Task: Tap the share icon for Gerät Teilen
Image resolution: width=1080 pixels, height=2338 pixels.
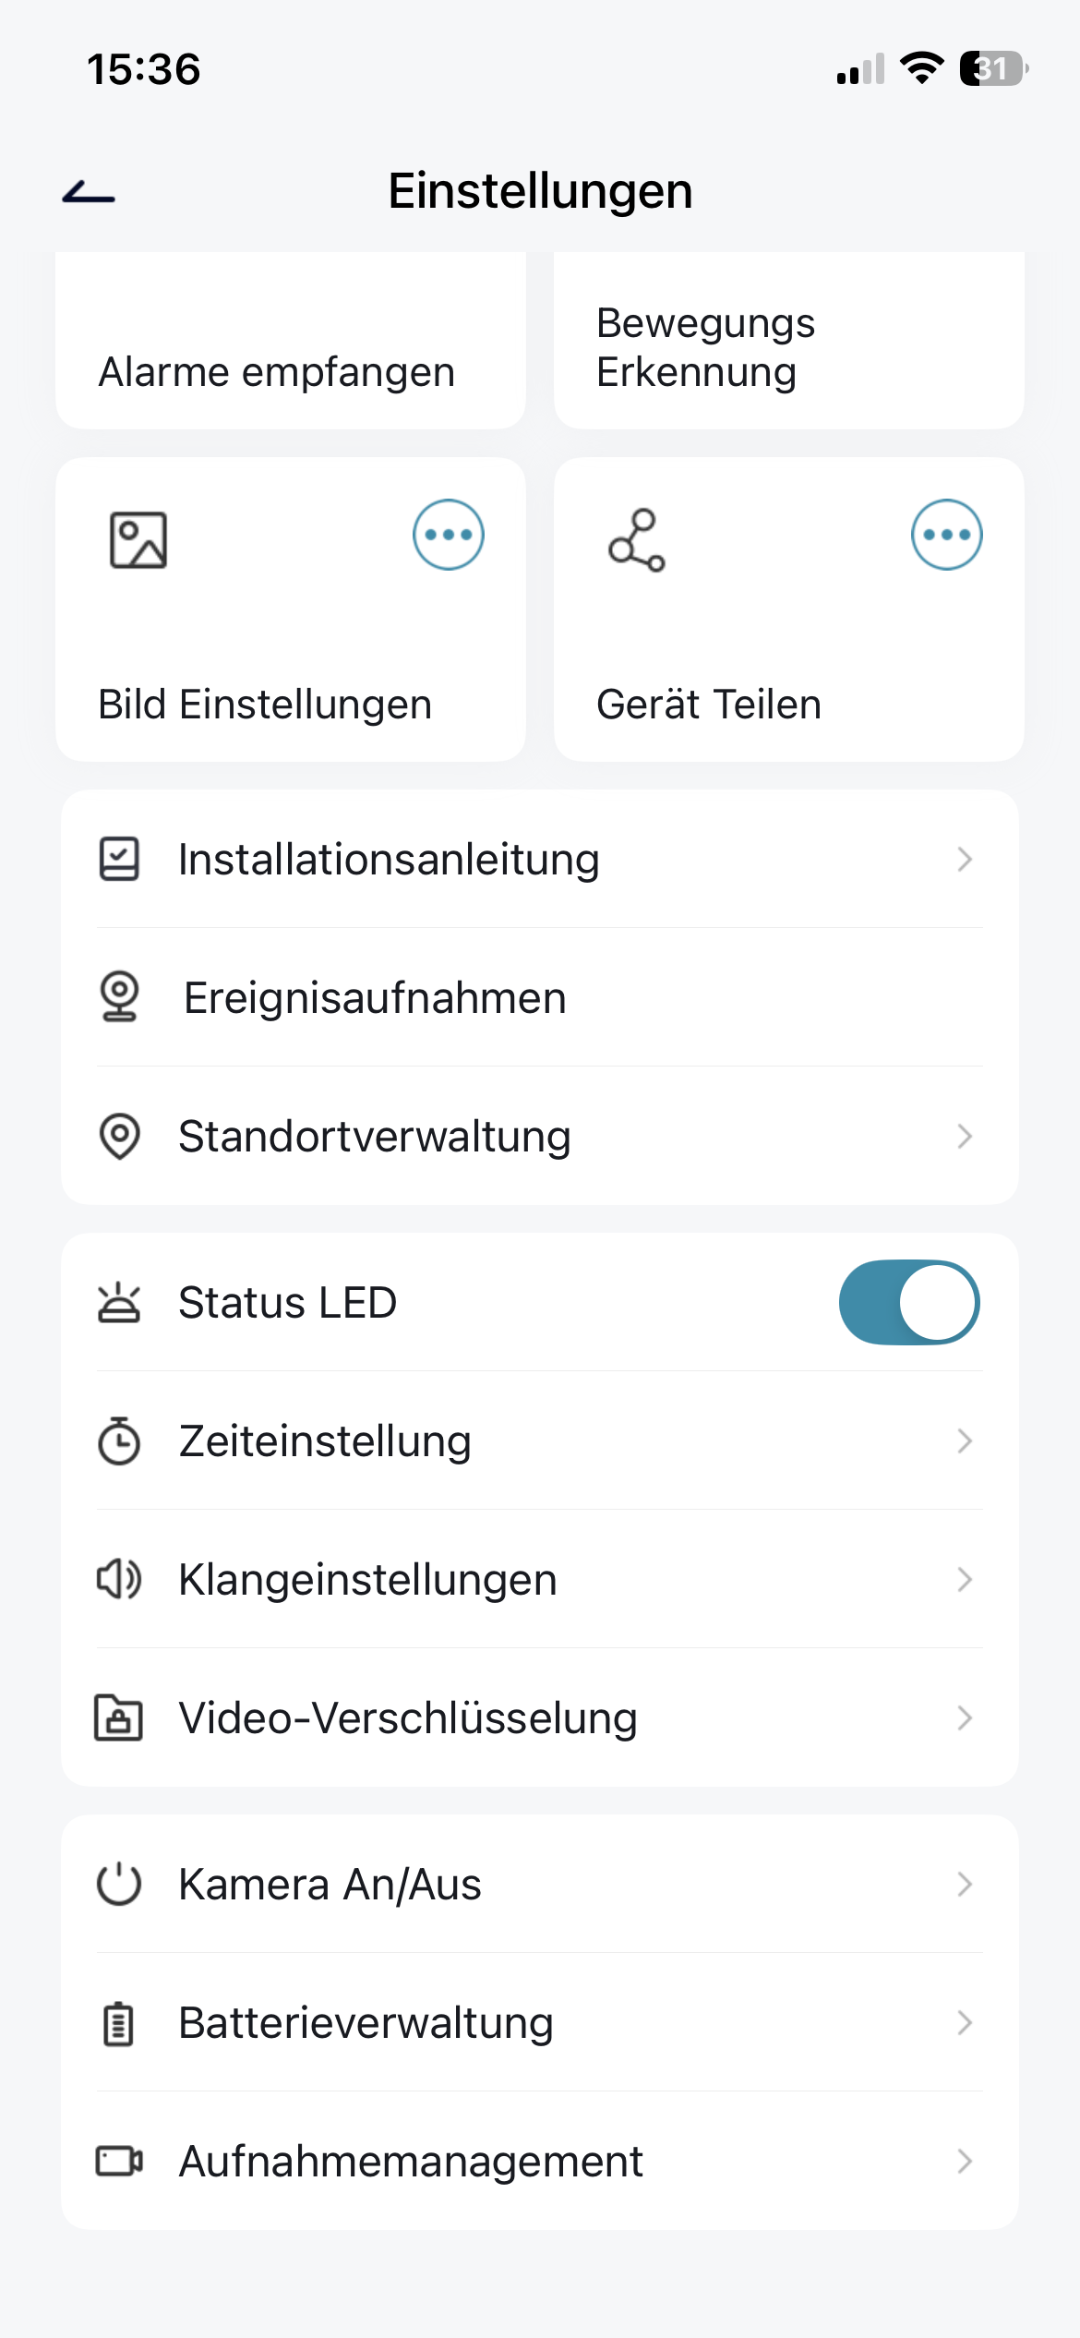Action: [637, 540]
